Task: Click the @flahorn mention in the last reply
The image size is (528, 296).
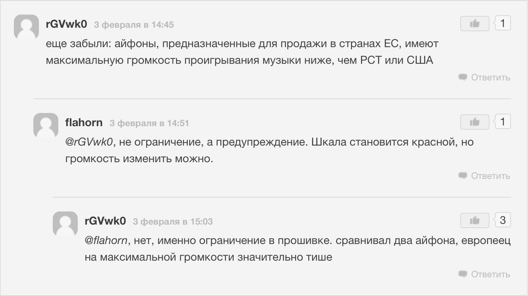Action: point(106,241)
